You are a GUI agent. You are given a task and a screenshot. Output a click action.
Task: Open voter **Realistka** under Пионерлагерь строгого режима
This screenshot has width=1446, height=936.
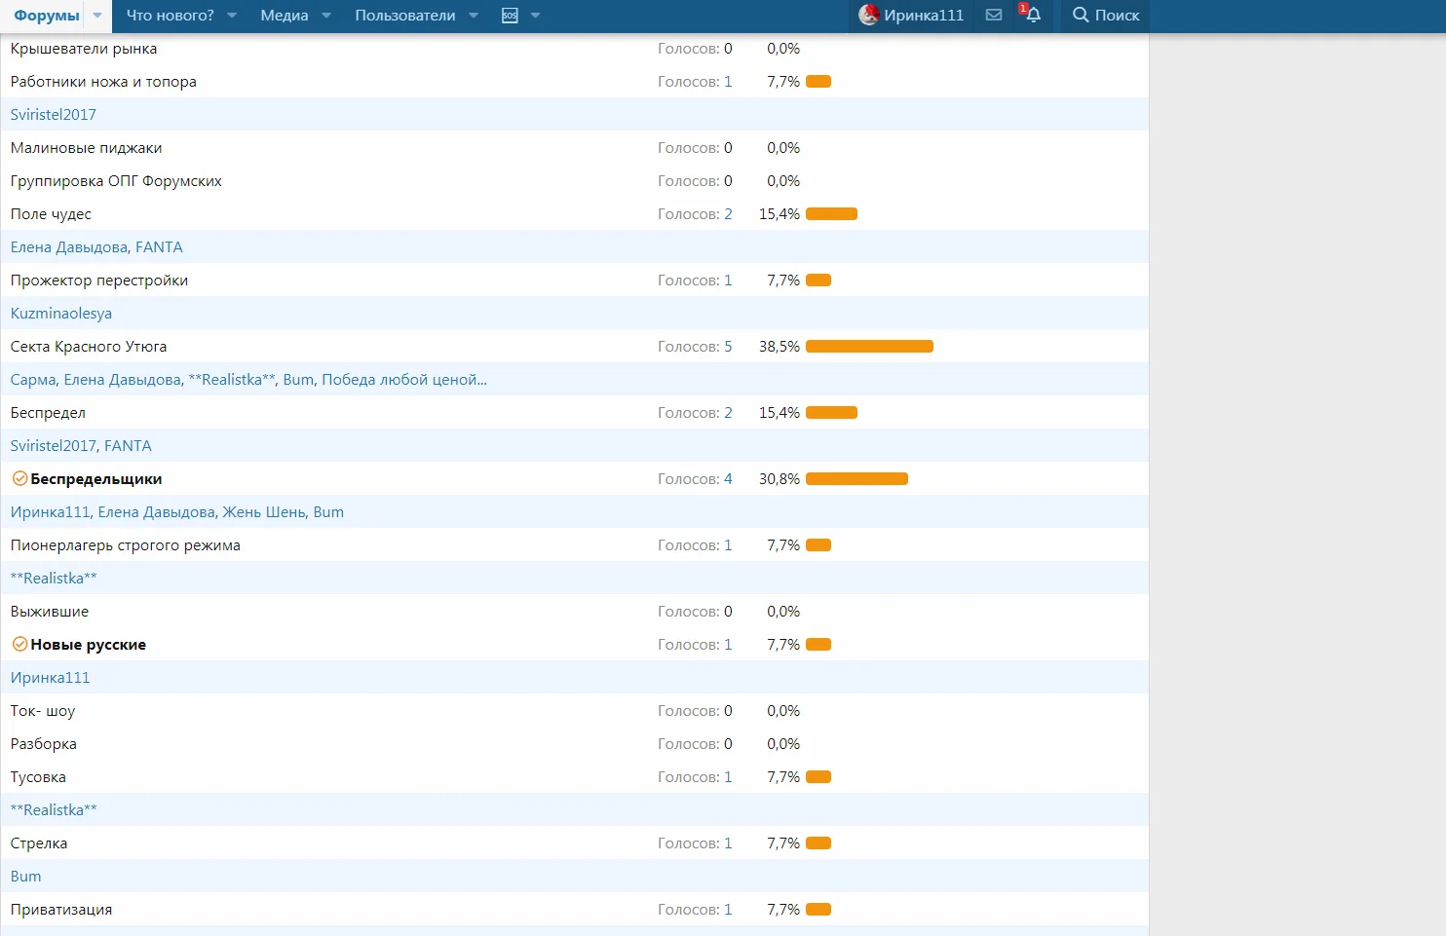[x=54, y=579]
